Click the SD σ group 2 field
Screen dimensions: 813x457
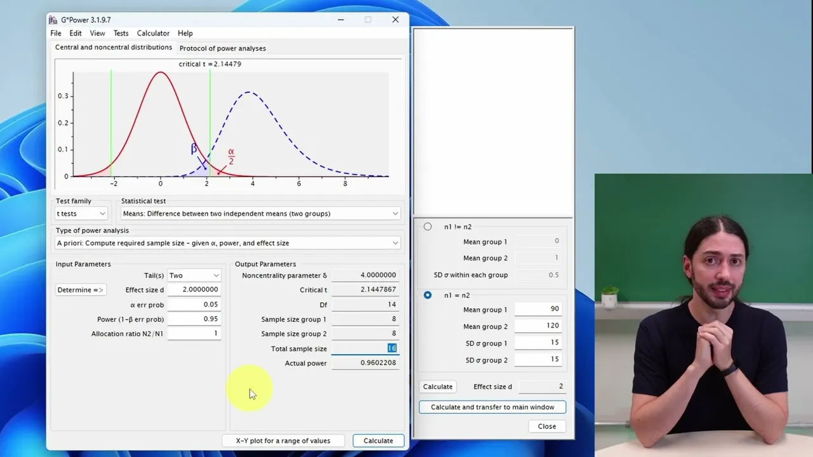coord(538,359)
